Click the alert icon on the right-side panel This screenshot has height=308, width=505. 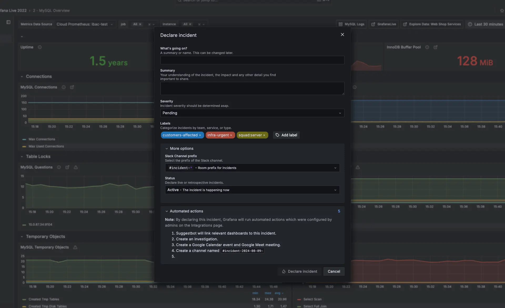(358, 167)
